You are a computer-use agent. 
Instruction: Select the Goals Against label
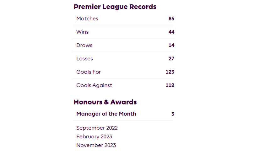[x=94, y=85]
